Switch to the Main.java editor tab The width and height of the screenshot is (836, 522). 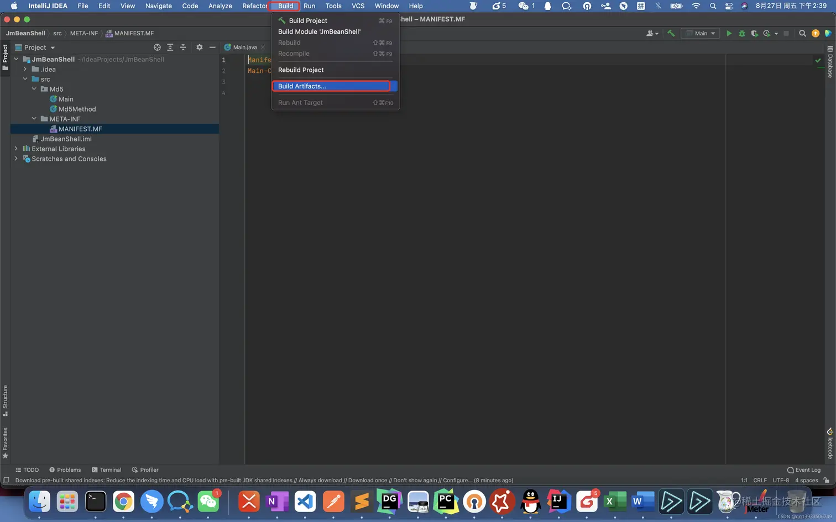(244, 48)
